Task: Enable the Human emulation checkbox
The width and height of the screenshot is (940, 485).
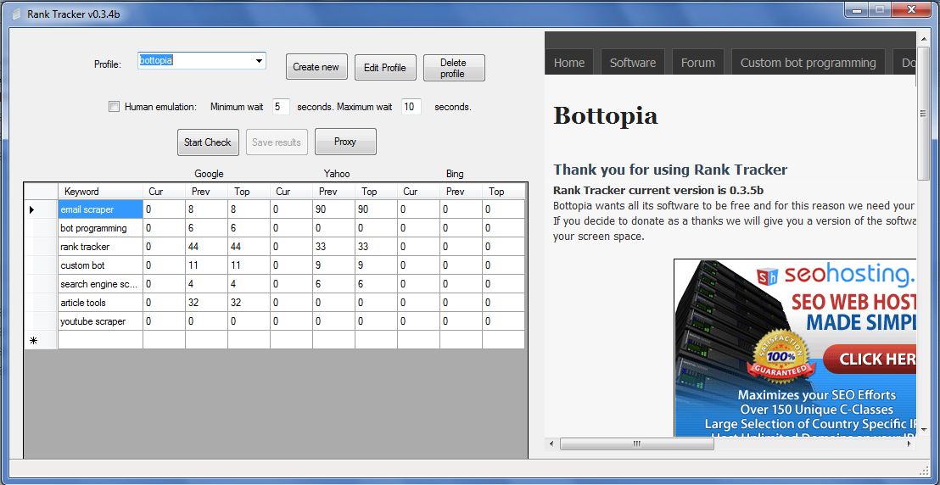Action: coord(114,107)
